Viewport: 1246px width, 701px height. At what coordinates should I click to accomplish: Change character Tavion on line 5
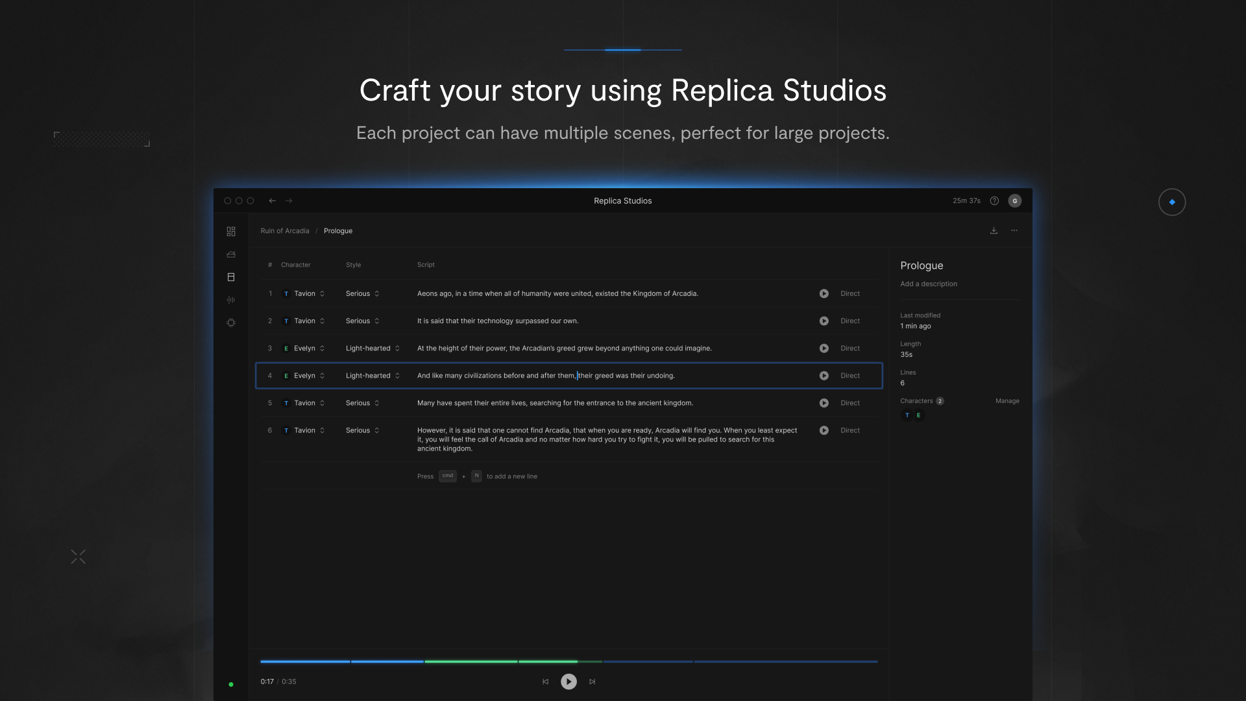pyautogui.click(x=304, y=403)
